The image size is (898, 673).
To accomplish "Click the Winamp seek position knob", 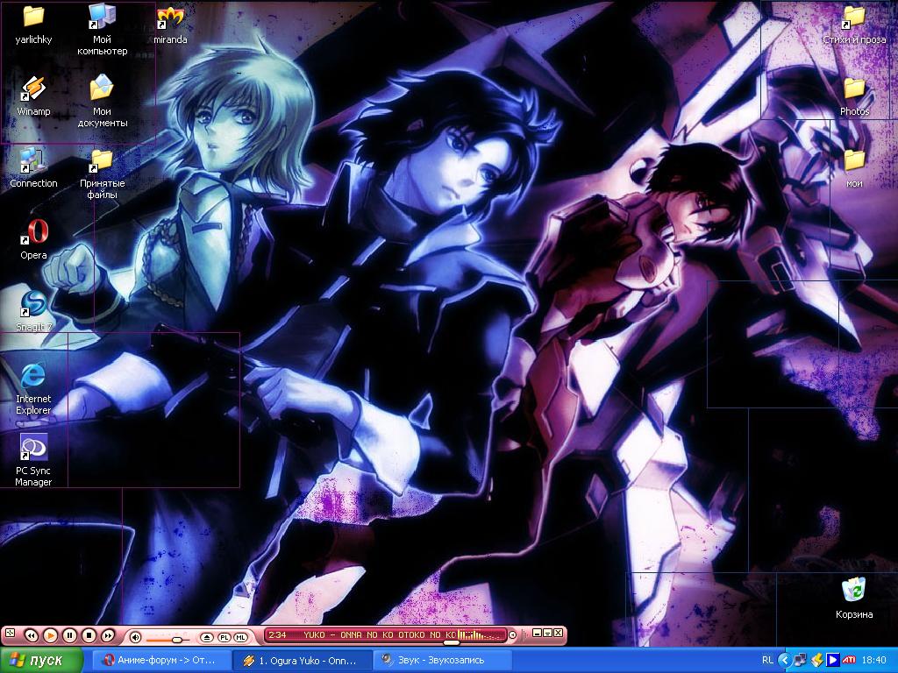I will (452, 642).
